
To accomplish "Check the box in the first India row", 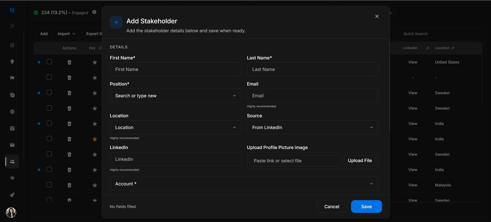I will pos(49,123).
